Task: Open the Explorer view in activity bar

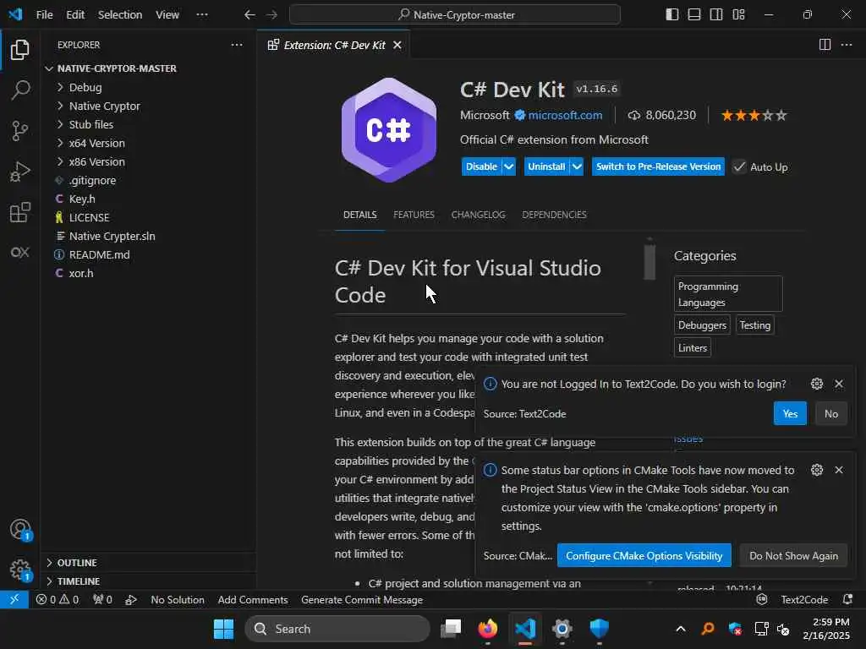Action: coord(20,50)
